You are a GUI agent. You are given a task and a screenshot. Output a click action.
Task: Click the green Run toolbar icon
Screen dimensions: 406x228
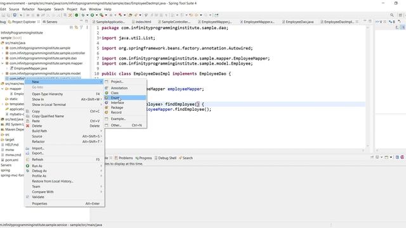pyautogui.click(x=92, y=15)
